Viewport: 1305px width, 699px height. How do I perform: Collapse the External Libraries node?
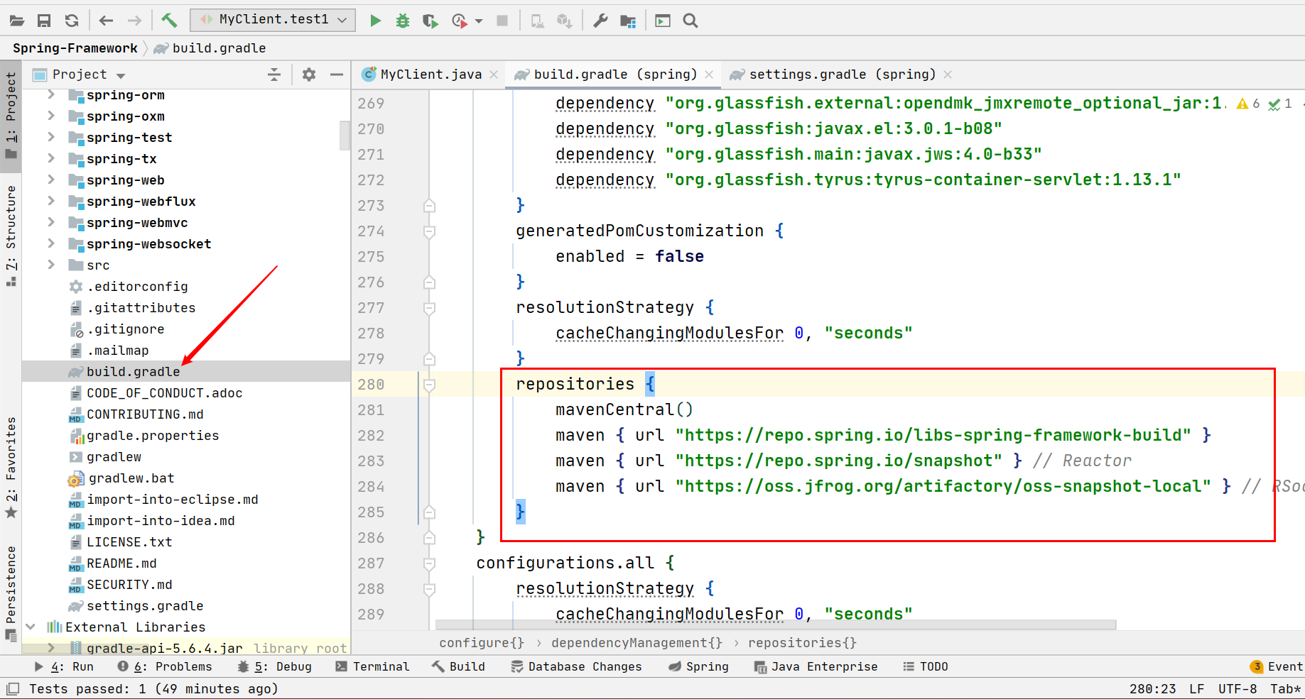click(x=31, y=627)
